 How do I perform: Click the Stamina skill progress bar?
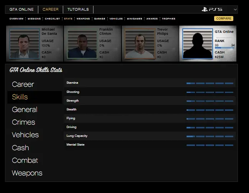tap(210, 83)
